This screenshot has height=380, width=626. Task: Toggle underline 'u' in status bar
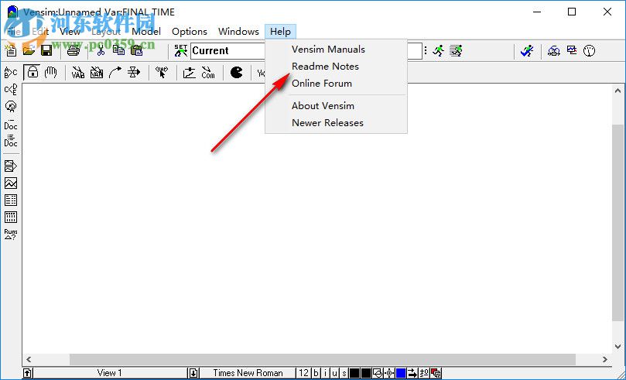point(334,373)
